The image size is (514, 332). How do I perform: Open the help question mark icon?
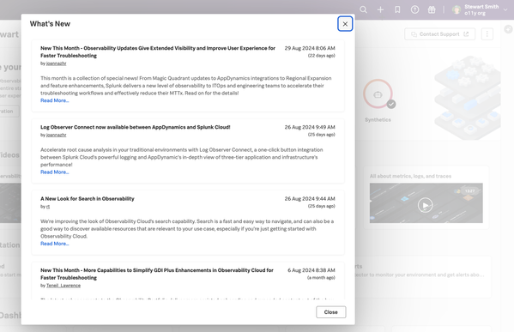(x=414, y=9)
